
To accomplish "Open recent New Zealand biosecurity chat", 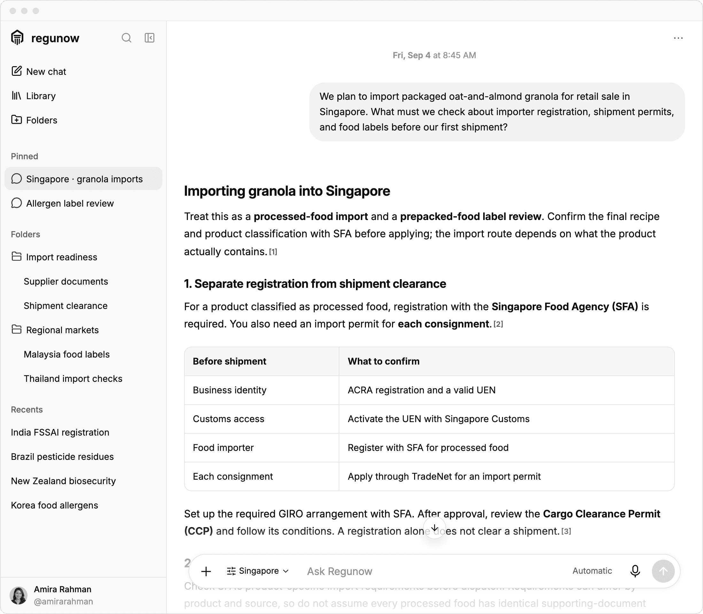I will click(83, 481).
